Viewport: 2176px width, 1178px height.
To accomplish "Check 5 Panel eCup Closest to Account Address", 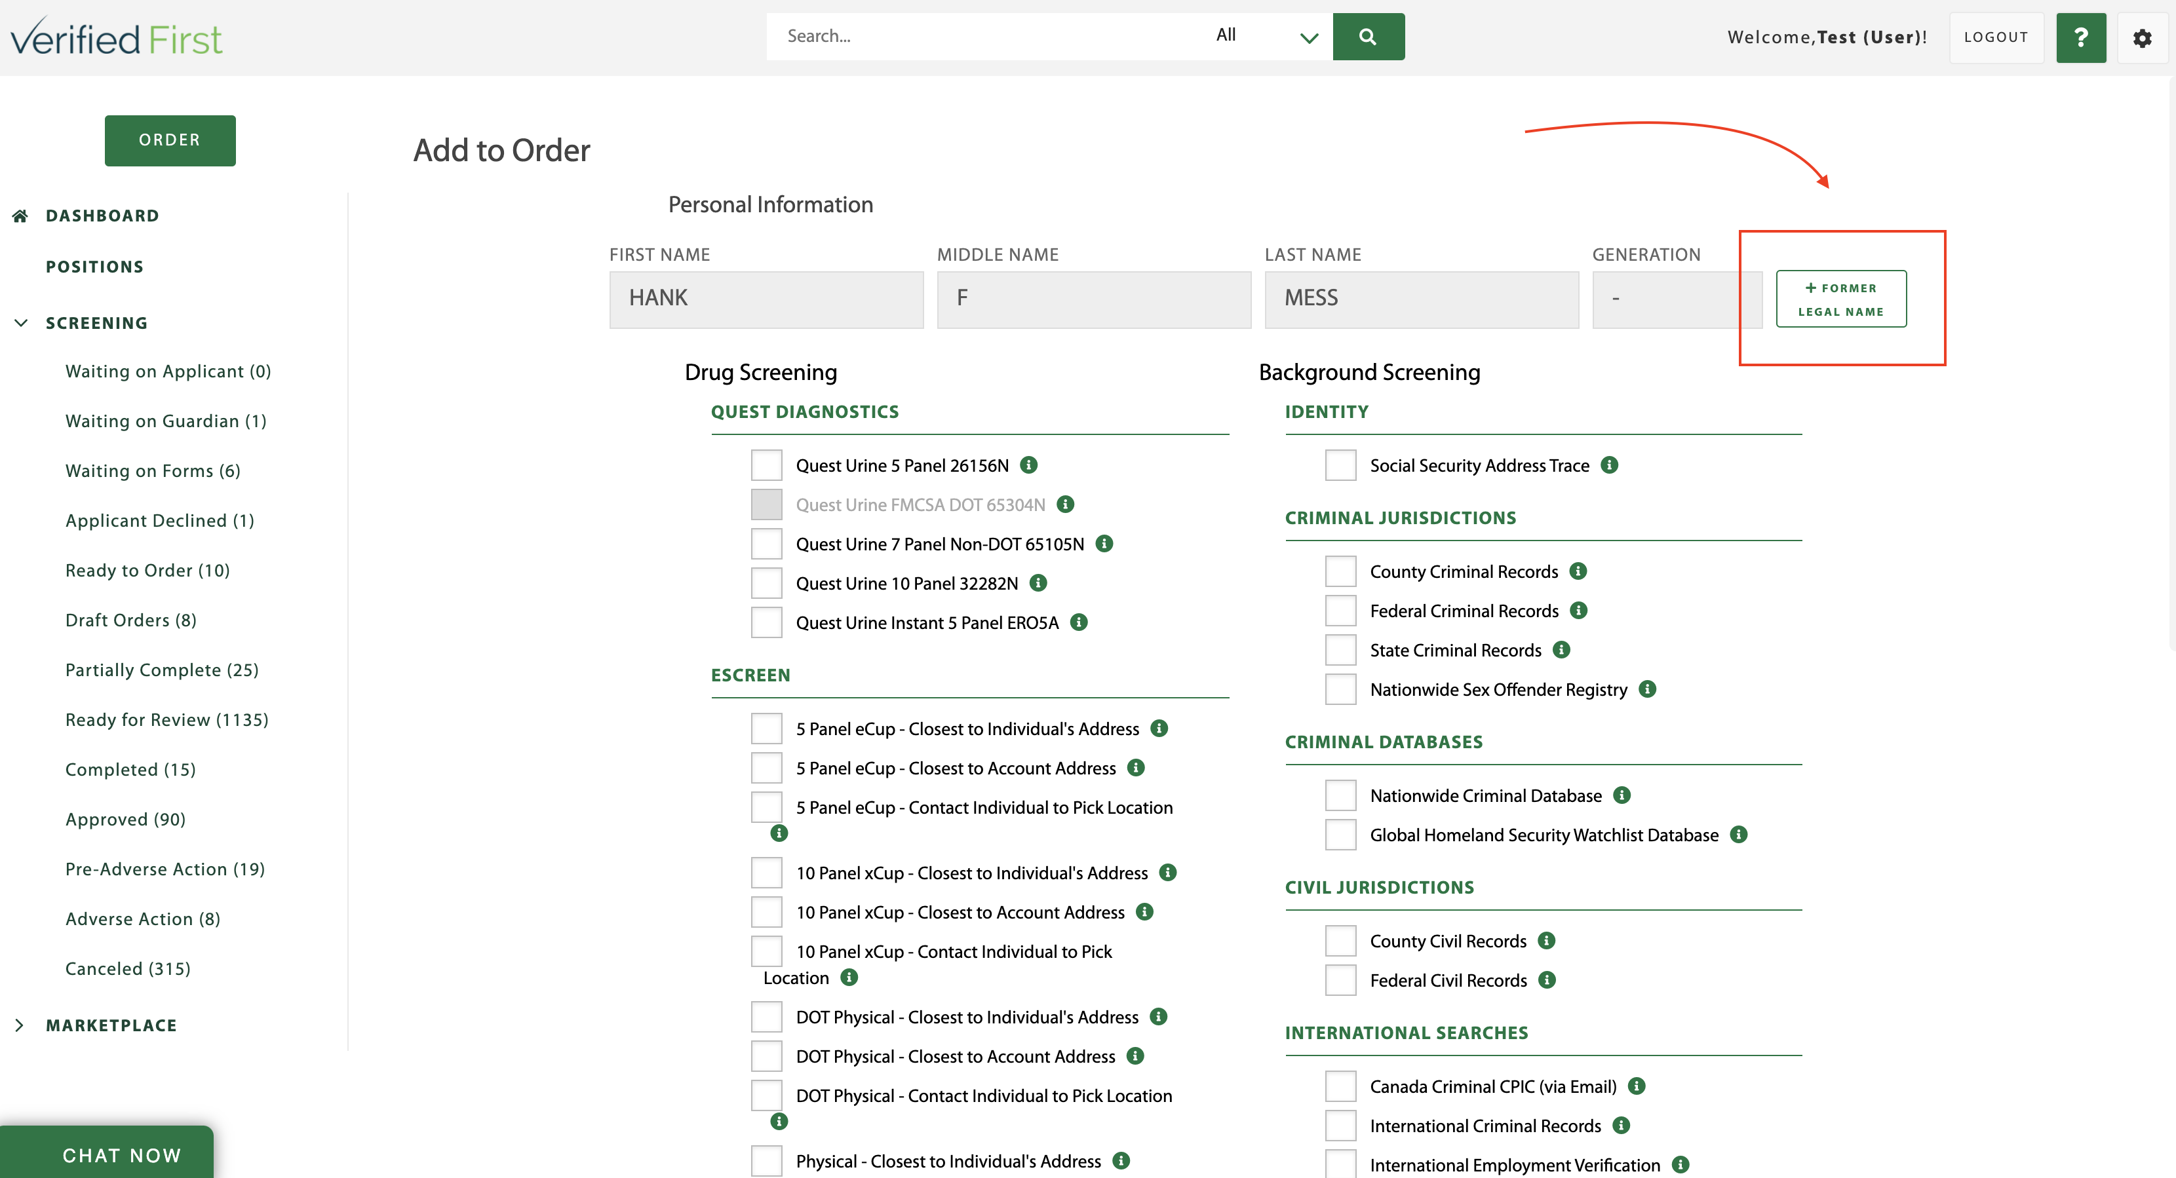I will pyautogui.click(x=766, y=768).
